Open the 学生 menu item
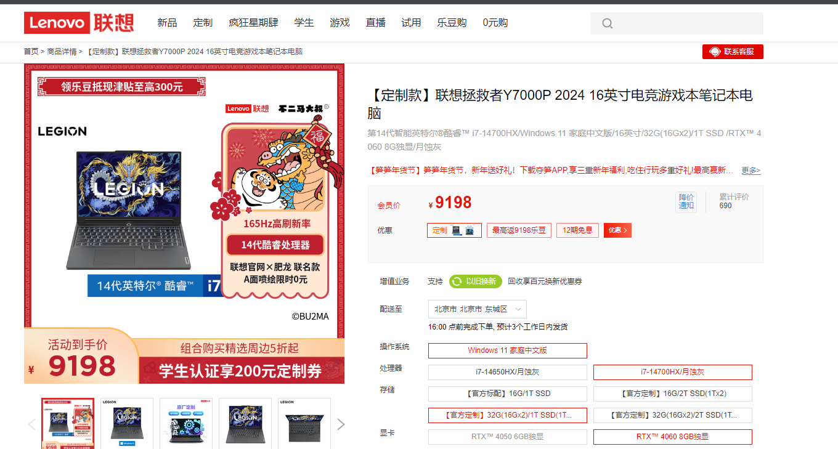The width and height of the screenshot is (838, 449). (304, 23)
